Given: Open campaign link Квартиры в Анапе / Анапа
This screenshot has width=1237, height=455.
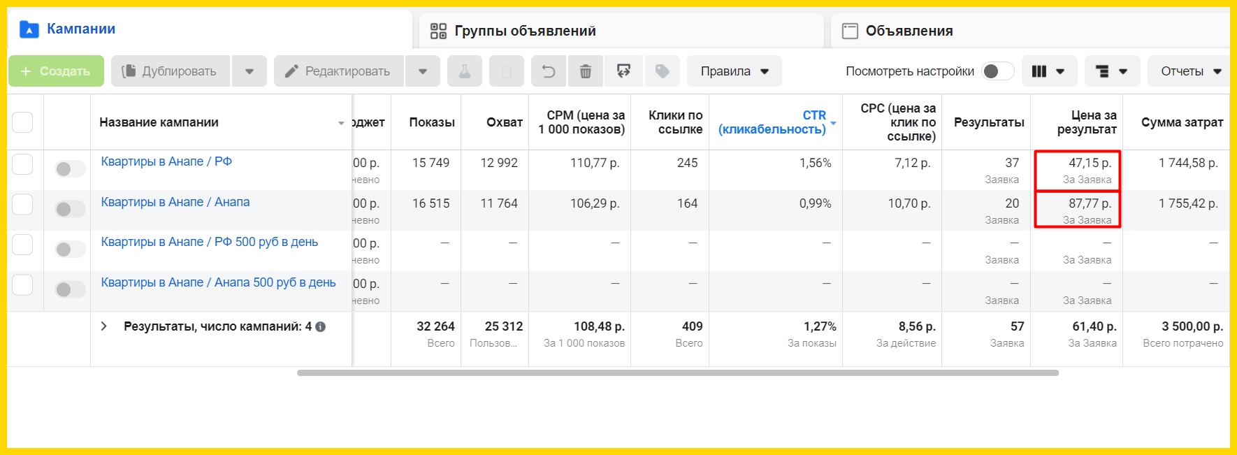Looking at the screenshot, I should pyautogui.click(x=175, y=202).
